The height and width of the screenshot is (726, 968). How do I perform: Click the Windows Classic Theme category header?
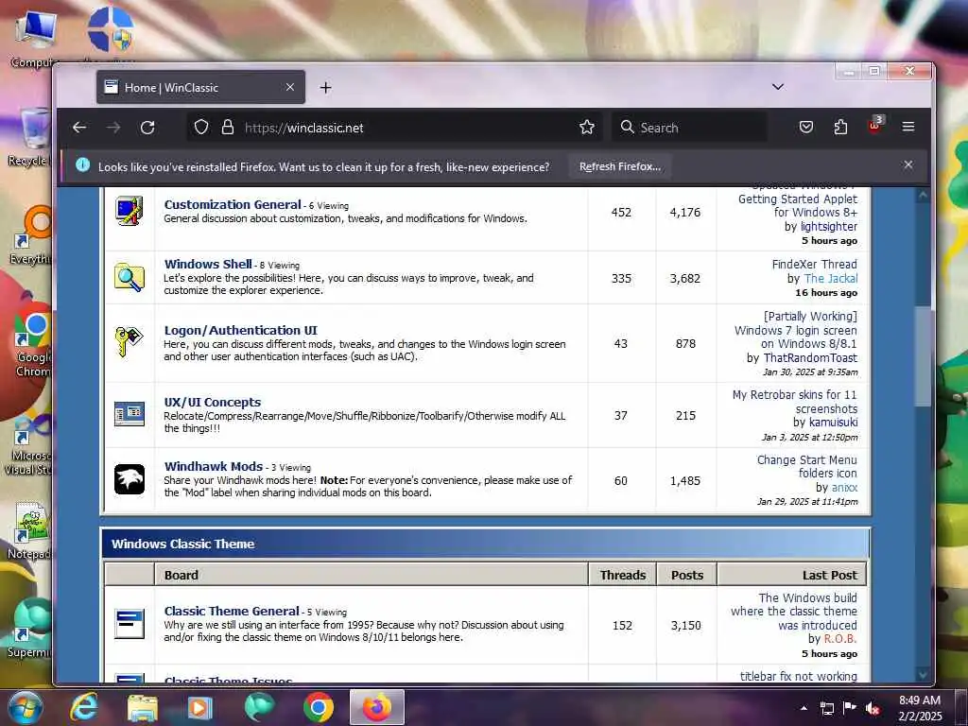485,544
